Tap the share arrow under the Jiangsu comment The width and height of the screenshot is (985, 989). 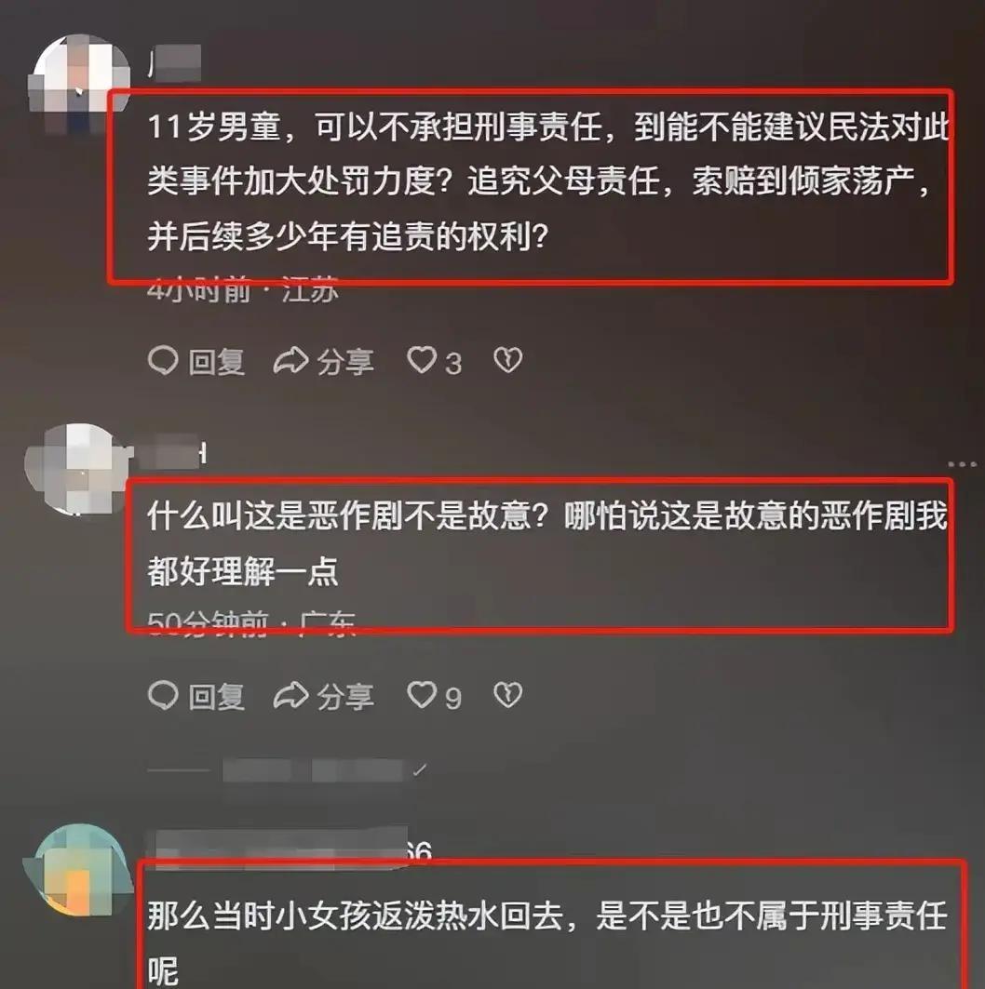pos(290,361)
